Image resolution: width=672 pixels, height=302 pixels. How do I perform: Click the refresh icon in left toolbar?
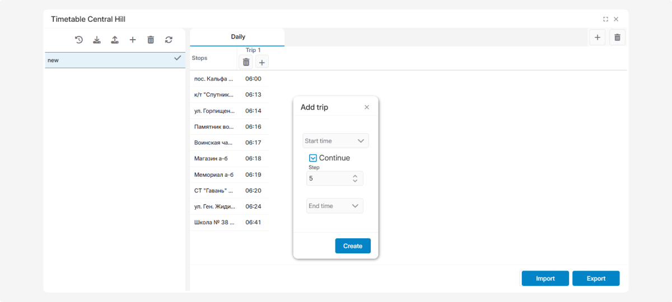pyautogui.click(x=169, y=40)
